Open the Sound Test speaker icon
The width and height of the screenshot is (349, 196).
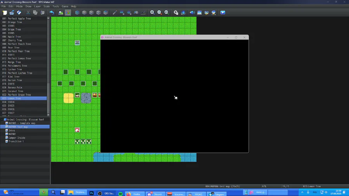[x=192, y=13]
